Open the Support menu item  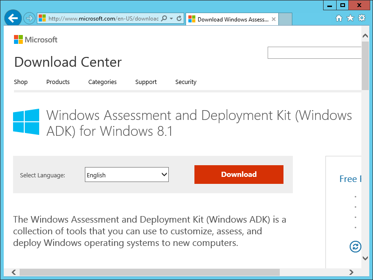[x=146, y=82]
